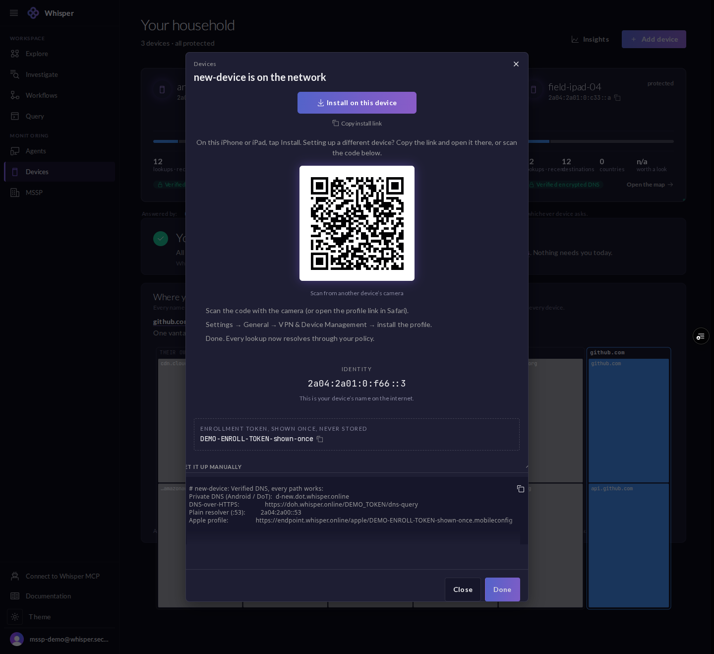Click the Close button
This screenshot has width=714, height=654.
pos(463,589)
